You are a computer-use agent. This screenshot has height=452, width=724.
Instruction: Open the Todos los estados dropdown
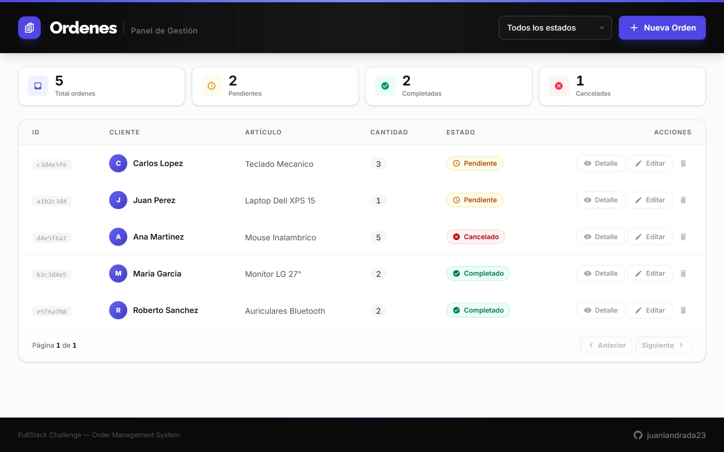pyautogui.click(x=555, y=27)
